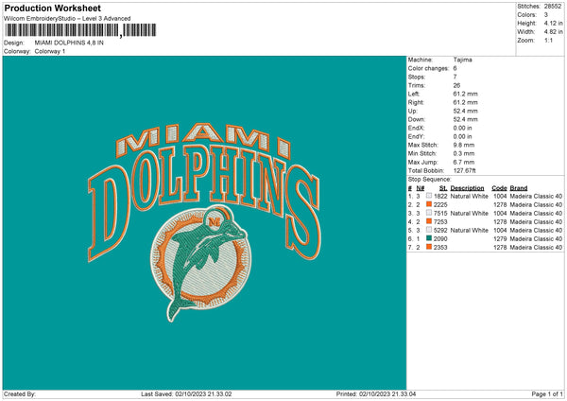Select the Right extent '61.2 mm'
Viewport: 567px width, 401px height.
(x=465, y=102)
